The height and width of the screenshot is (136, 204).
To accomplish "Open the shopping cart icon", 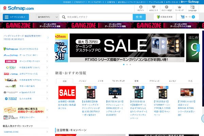I will [183, 17].
